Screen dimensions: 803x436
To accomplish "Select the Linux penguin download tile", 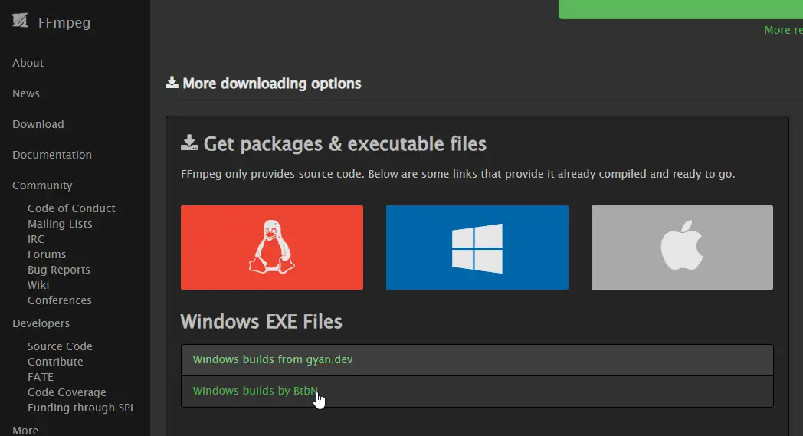I will (x=272, y=248).
